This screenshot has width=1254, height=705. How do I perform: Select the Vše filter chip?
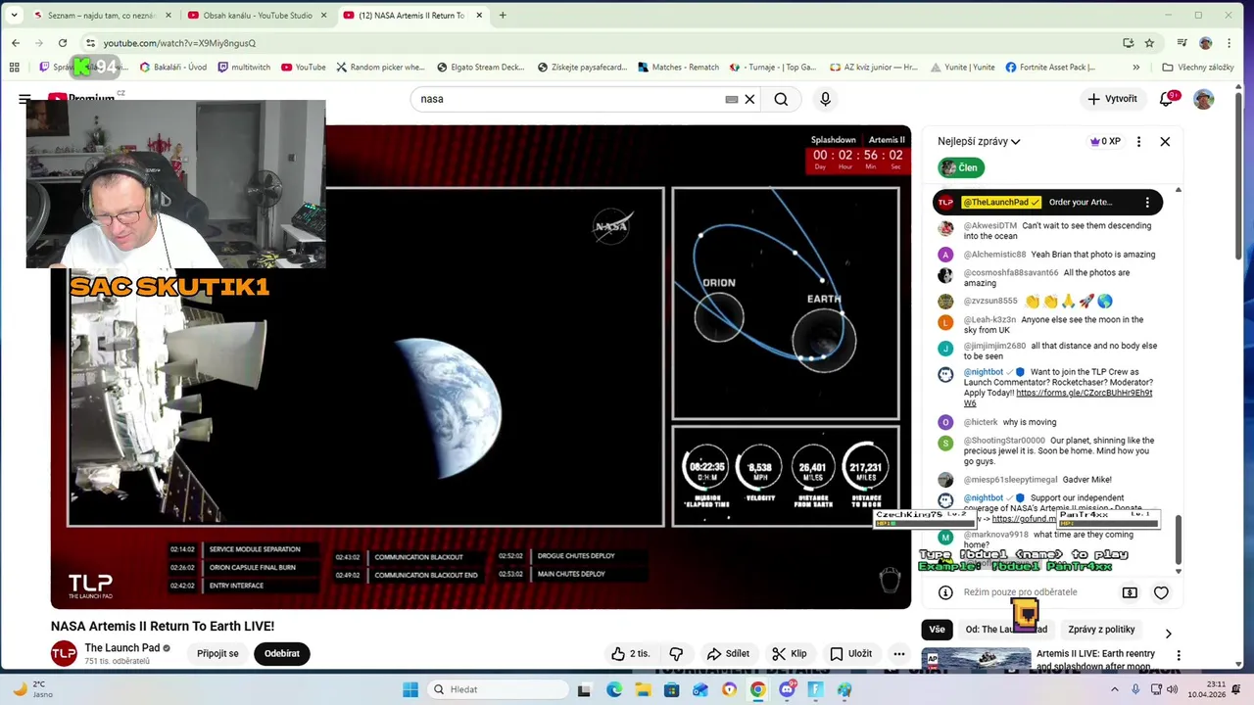938,630
